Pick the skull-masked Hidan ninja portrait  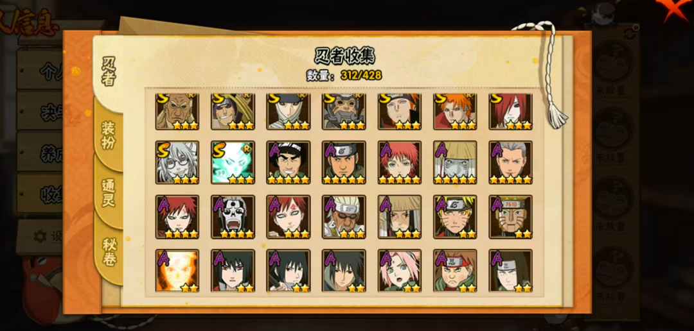233,217
